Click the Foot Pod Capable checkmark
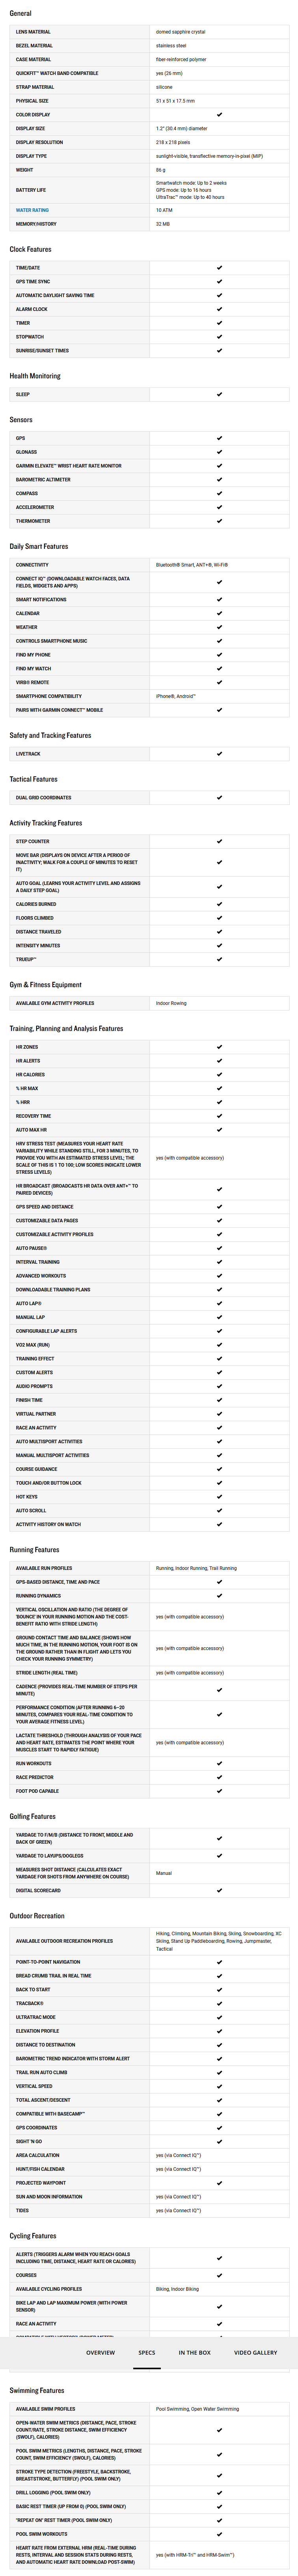The width and height of the screenshot is (298, 2576). (x=219, y=1791)
